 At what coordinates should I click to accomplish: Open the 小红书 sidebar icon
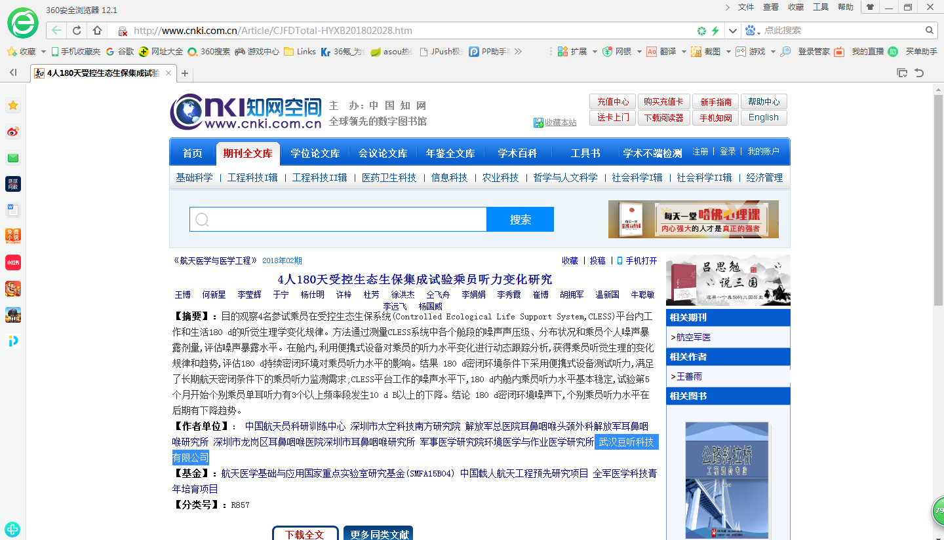[x=13, y=262]
